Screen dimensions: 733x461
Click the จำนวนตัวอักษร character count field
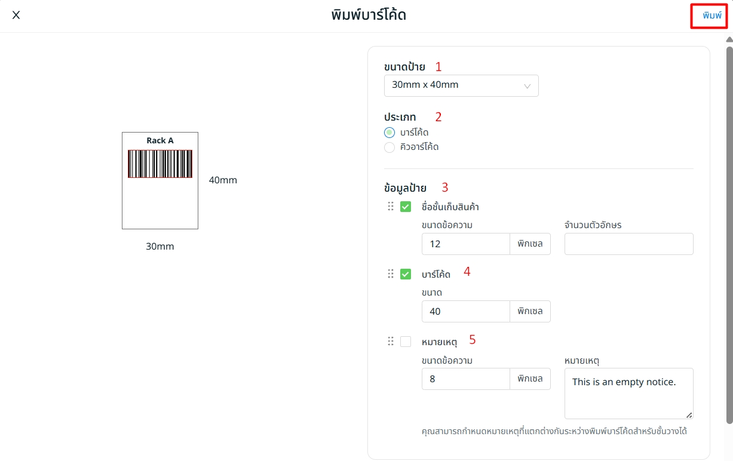(628, 244)
